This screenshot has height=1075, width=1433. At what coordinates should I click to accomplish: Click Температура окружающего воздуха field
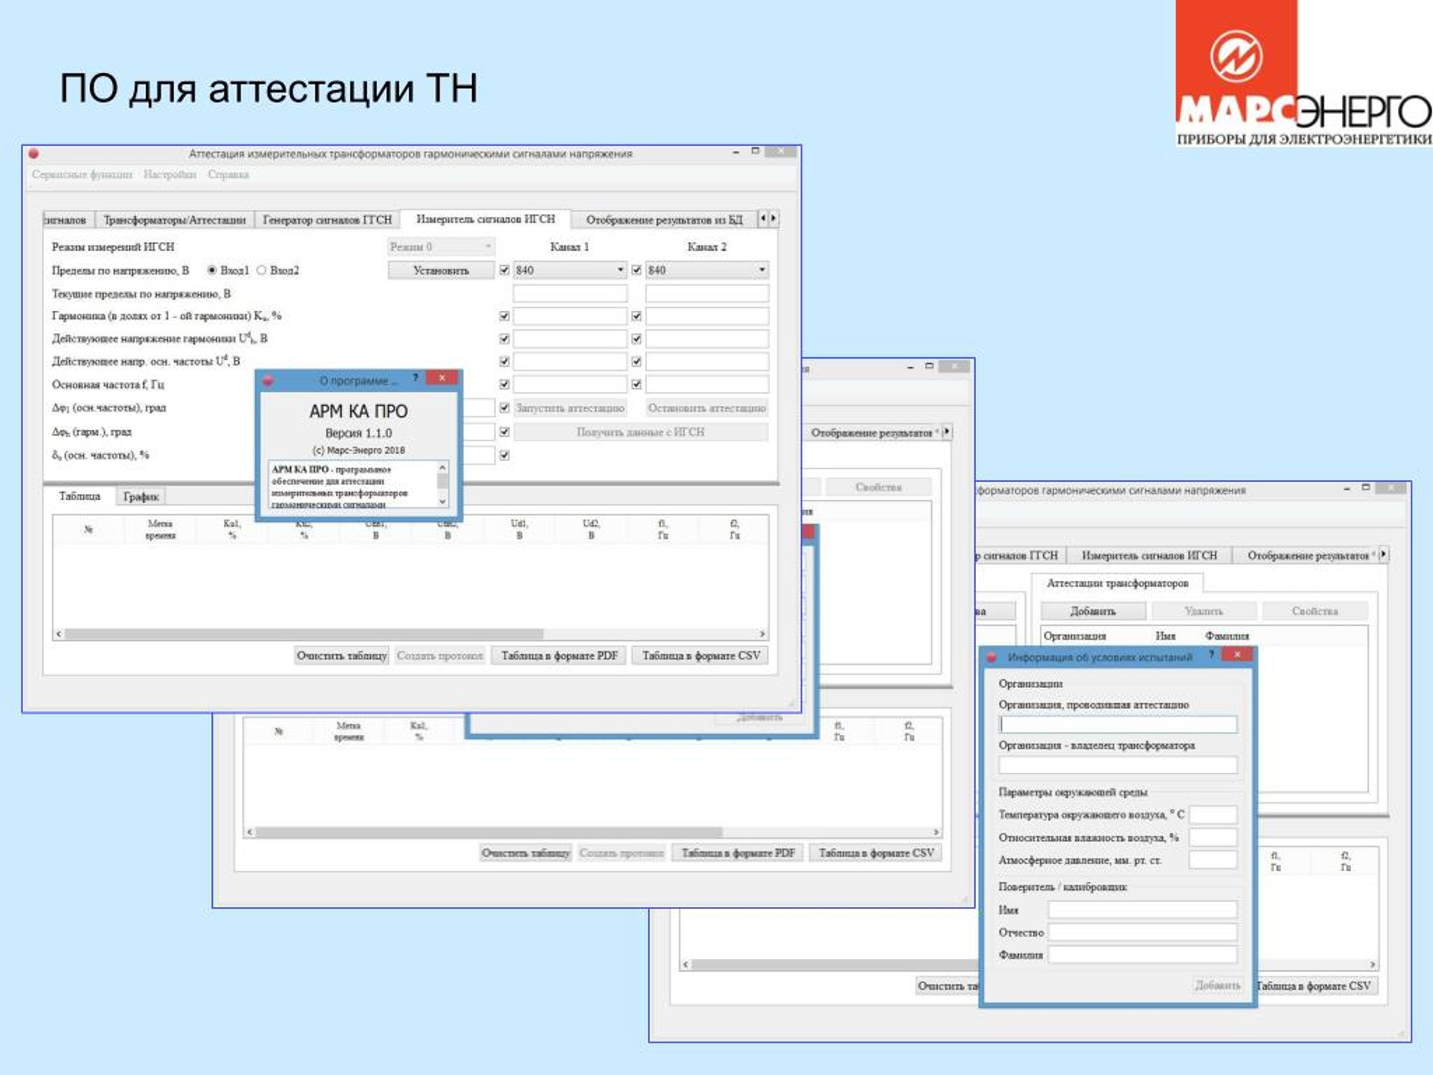point(1213,815)
